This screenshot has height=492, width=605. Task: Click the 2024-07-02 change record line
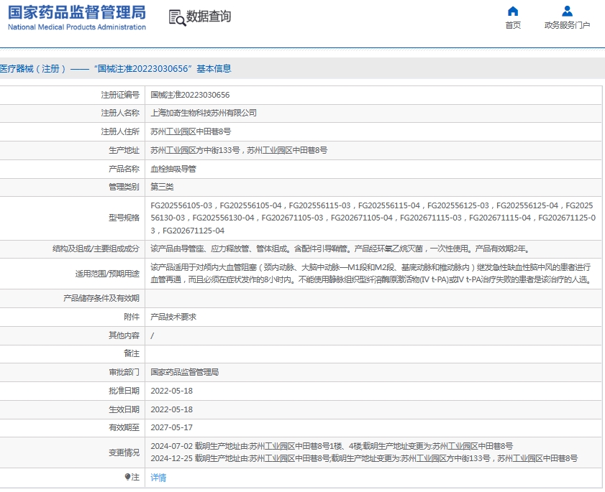pos(332,446)
